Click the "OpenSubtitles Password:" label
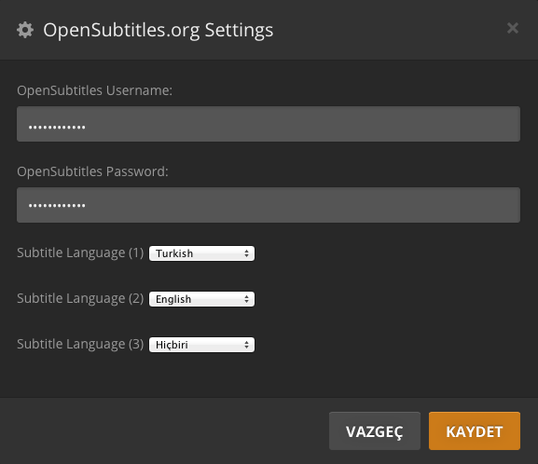The height and width of the screenshot is (464, 538). pyautogui.click(x=92, y=171)
